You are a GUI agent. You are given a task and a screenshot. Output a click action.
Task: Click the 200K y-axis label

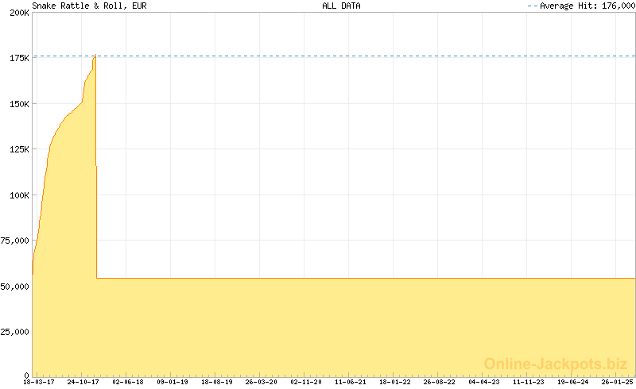19,13
